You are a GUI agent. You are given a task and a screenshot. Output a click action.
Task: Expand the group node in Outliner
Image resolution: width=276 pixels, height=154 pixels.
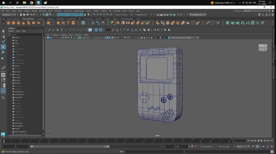click(x=11, y=75)
